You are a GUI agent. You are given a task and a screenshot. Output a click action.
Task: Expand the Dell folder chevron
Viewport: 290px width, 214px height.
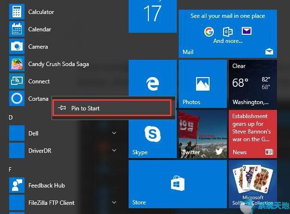114,133
